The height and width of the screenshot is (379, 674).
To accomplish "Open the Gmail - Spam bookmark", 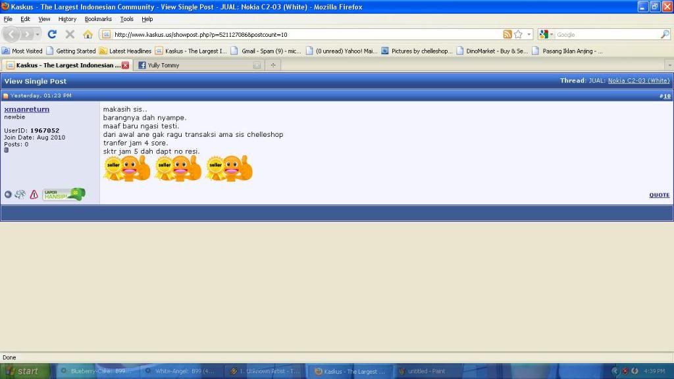I will 266,51.
